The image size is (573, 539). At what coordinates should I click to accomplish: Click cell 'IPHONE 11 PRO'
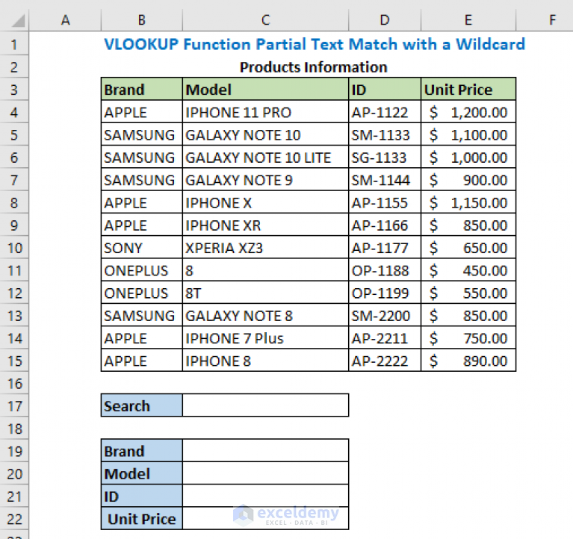[x=266, y=112]
